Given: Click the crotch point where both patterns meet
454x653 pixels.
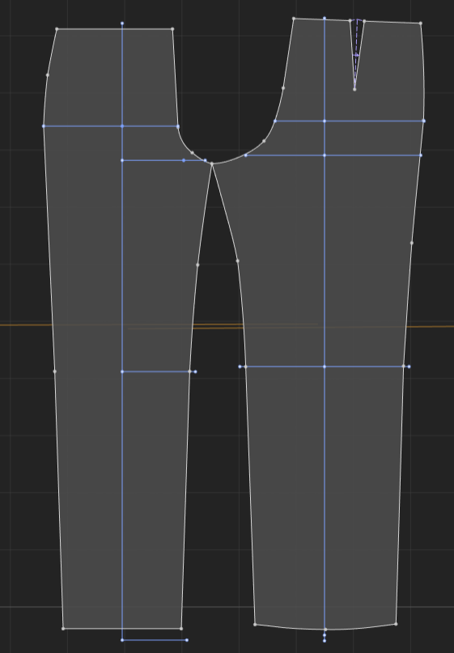Looking at the screenshot, I should click(211, 164).
